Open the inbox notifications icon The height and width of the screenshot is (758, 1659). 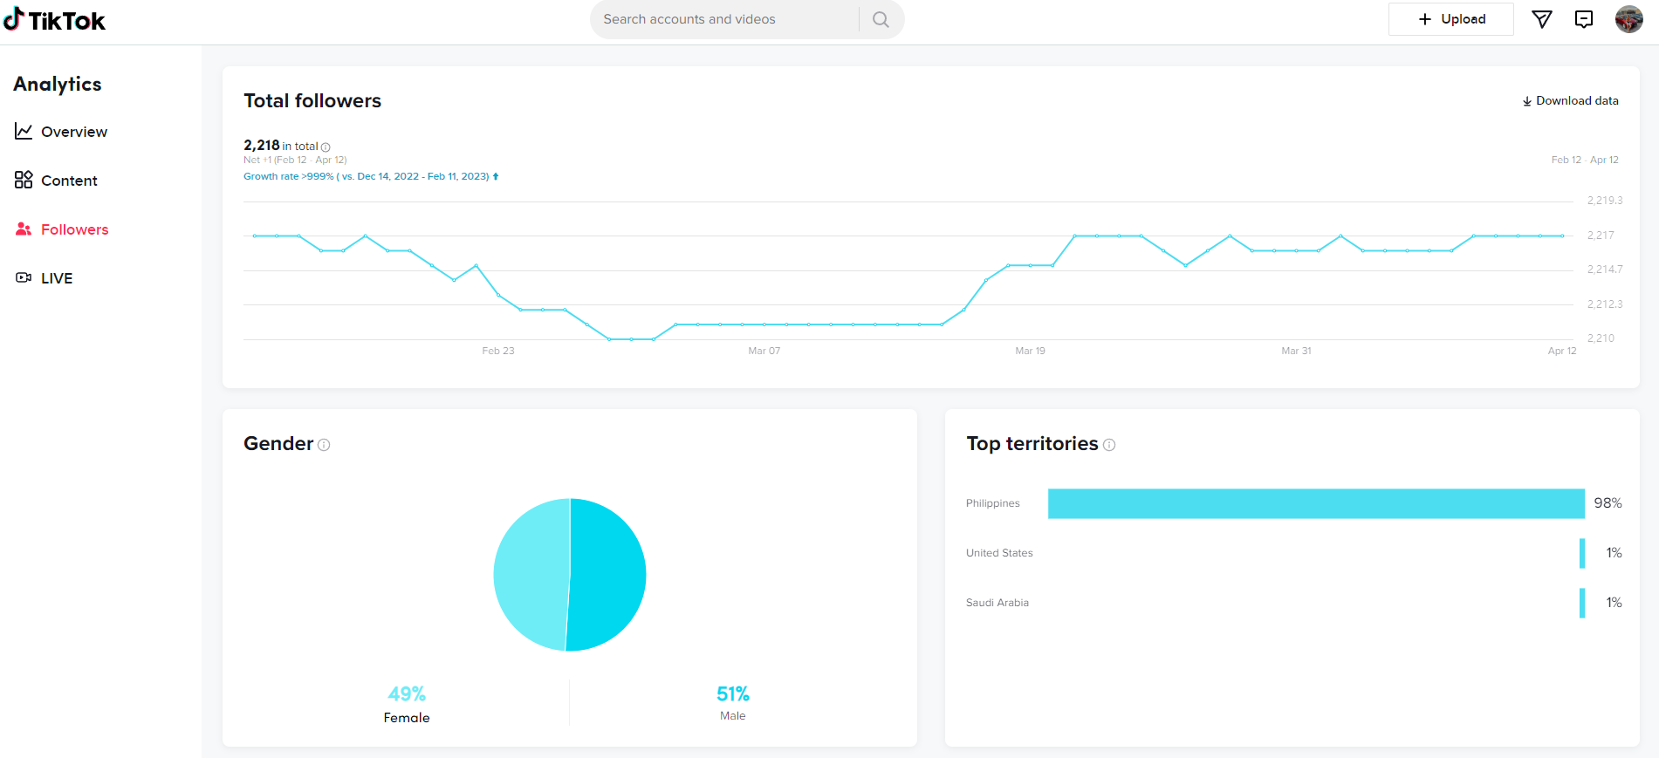pos(1584,19)
